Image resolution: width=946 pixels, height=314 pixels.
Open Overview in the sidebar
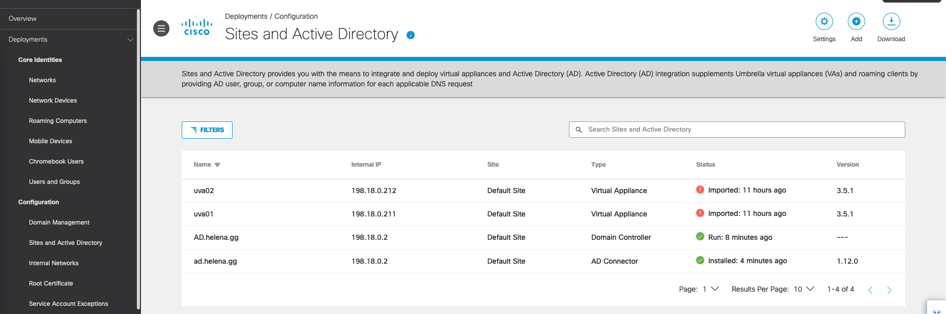pyautogui.click(x=22, y=19)
